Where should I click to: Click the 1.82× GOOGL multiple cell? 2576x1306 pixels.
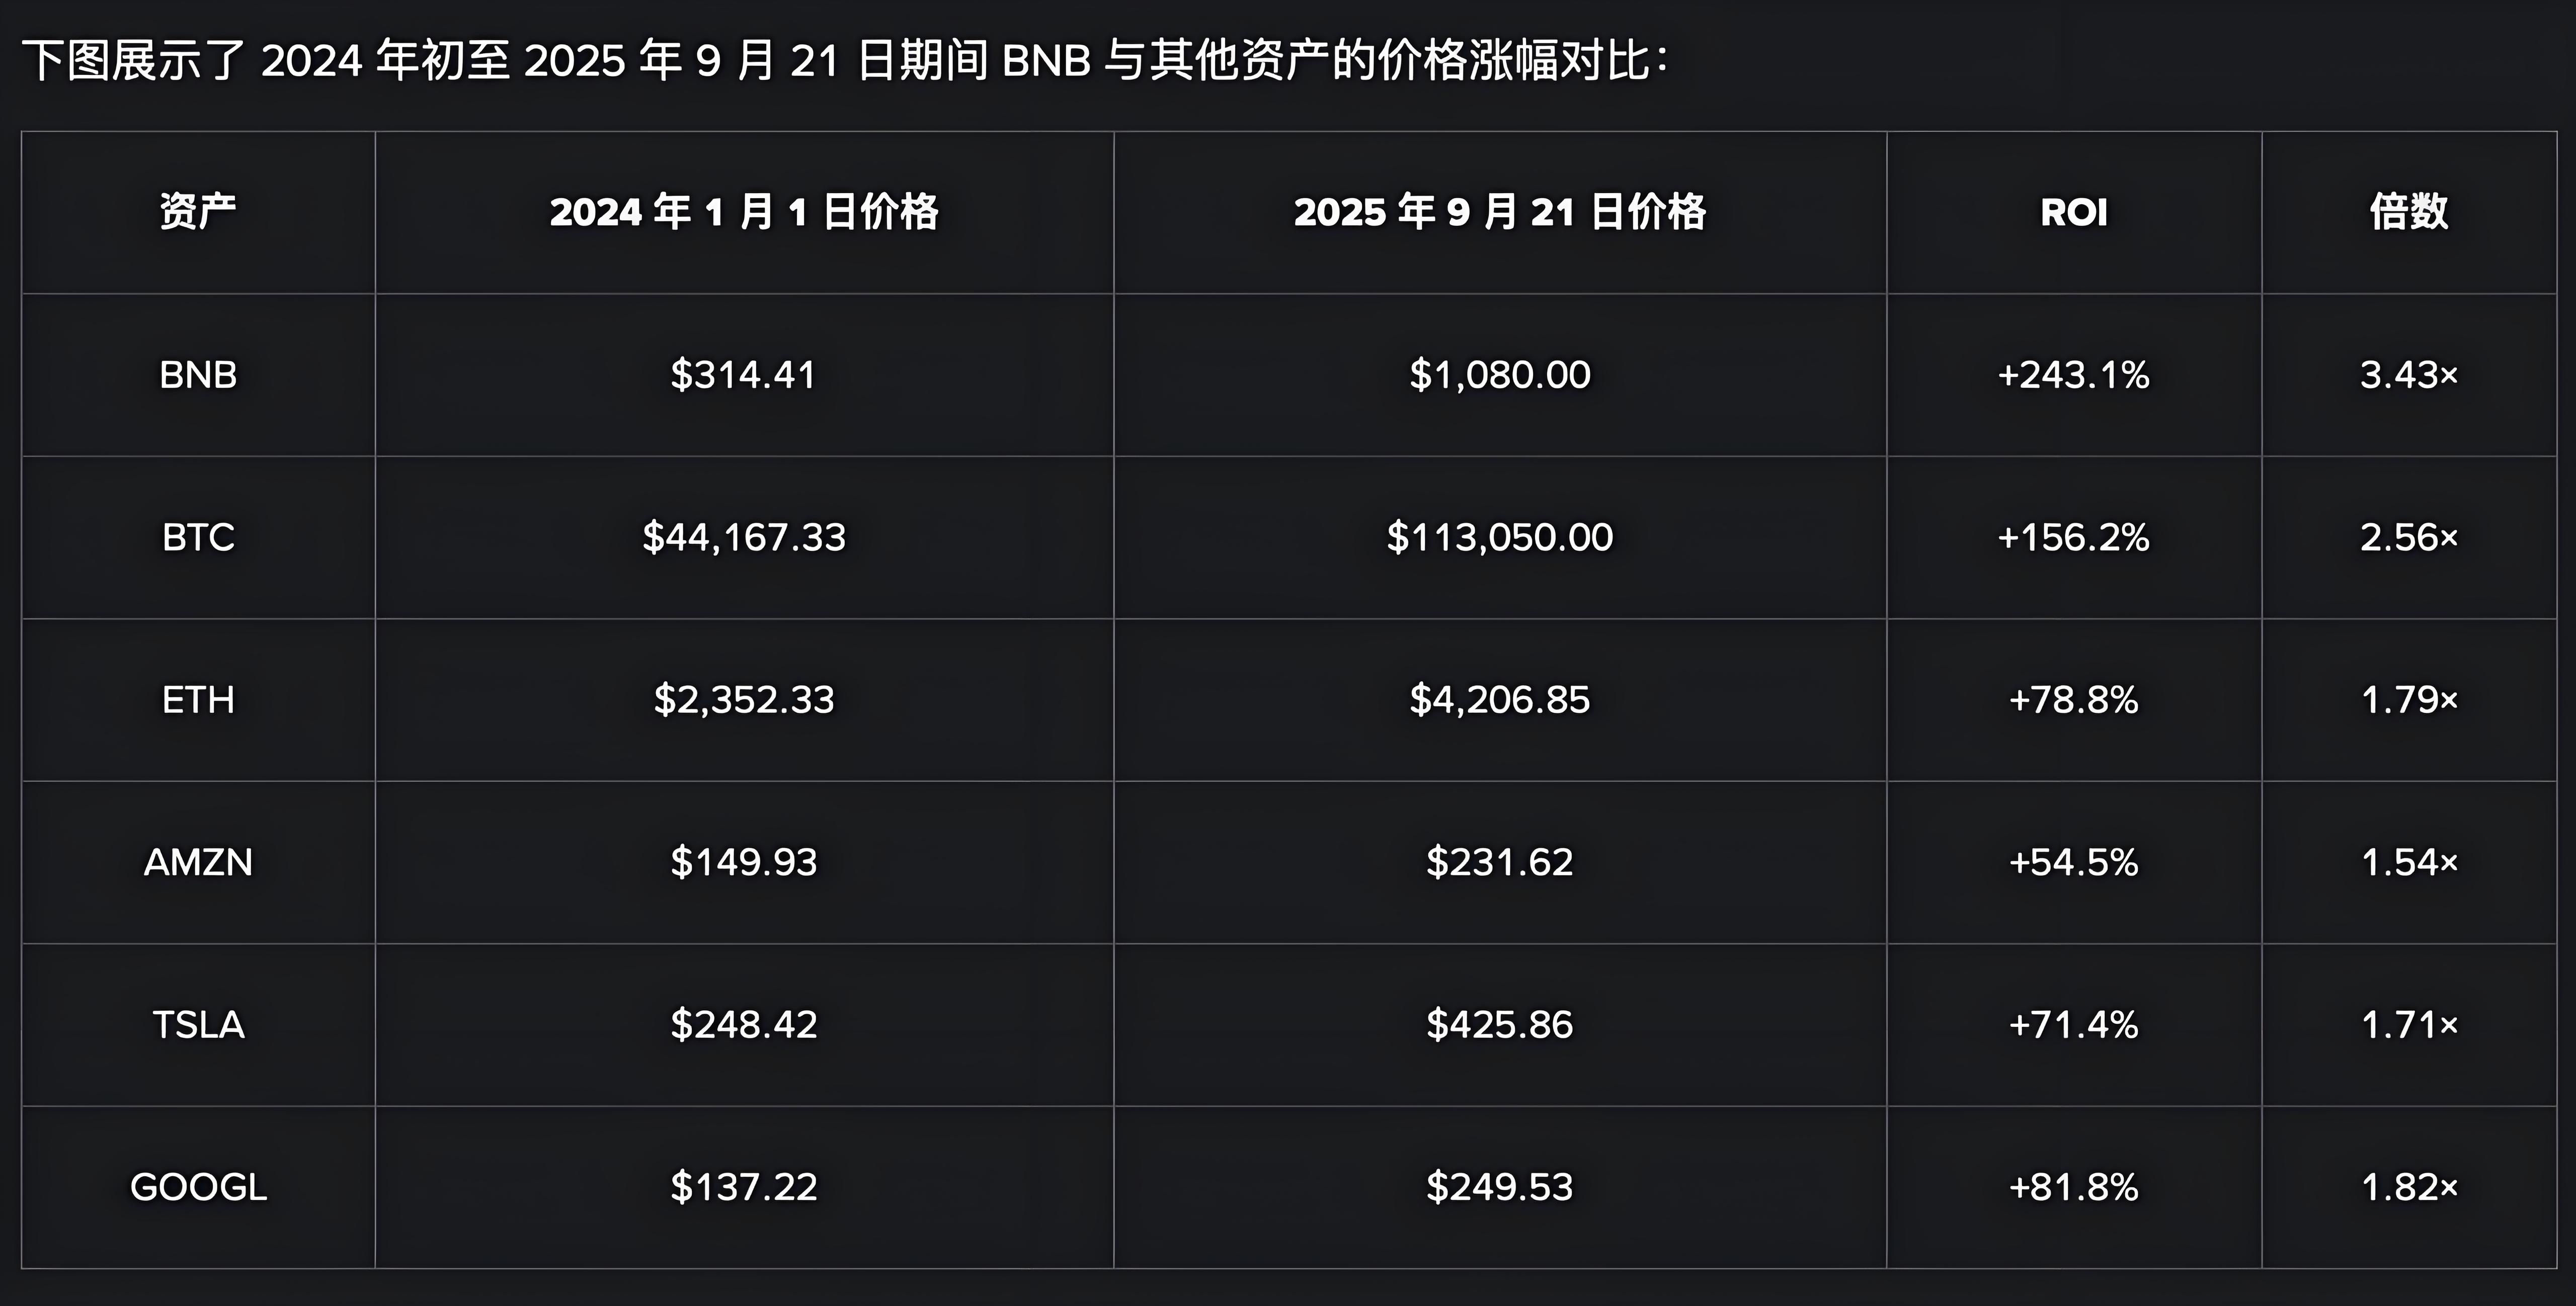2408,1187
